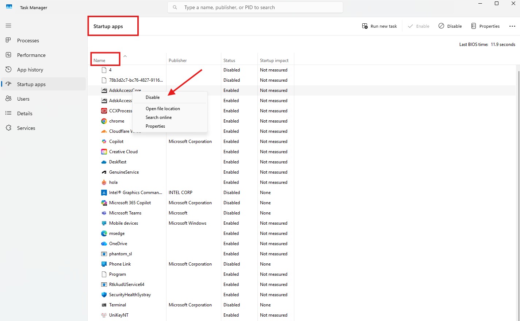Viewport: 520px width, 321px height.
Task: Open the App history icon
Action: pos(8,69)
